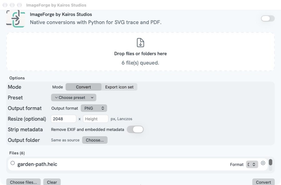Start conversion with the Convert button at the bottom
Screen dimensions: 281x185
click(x=264, y=182)
